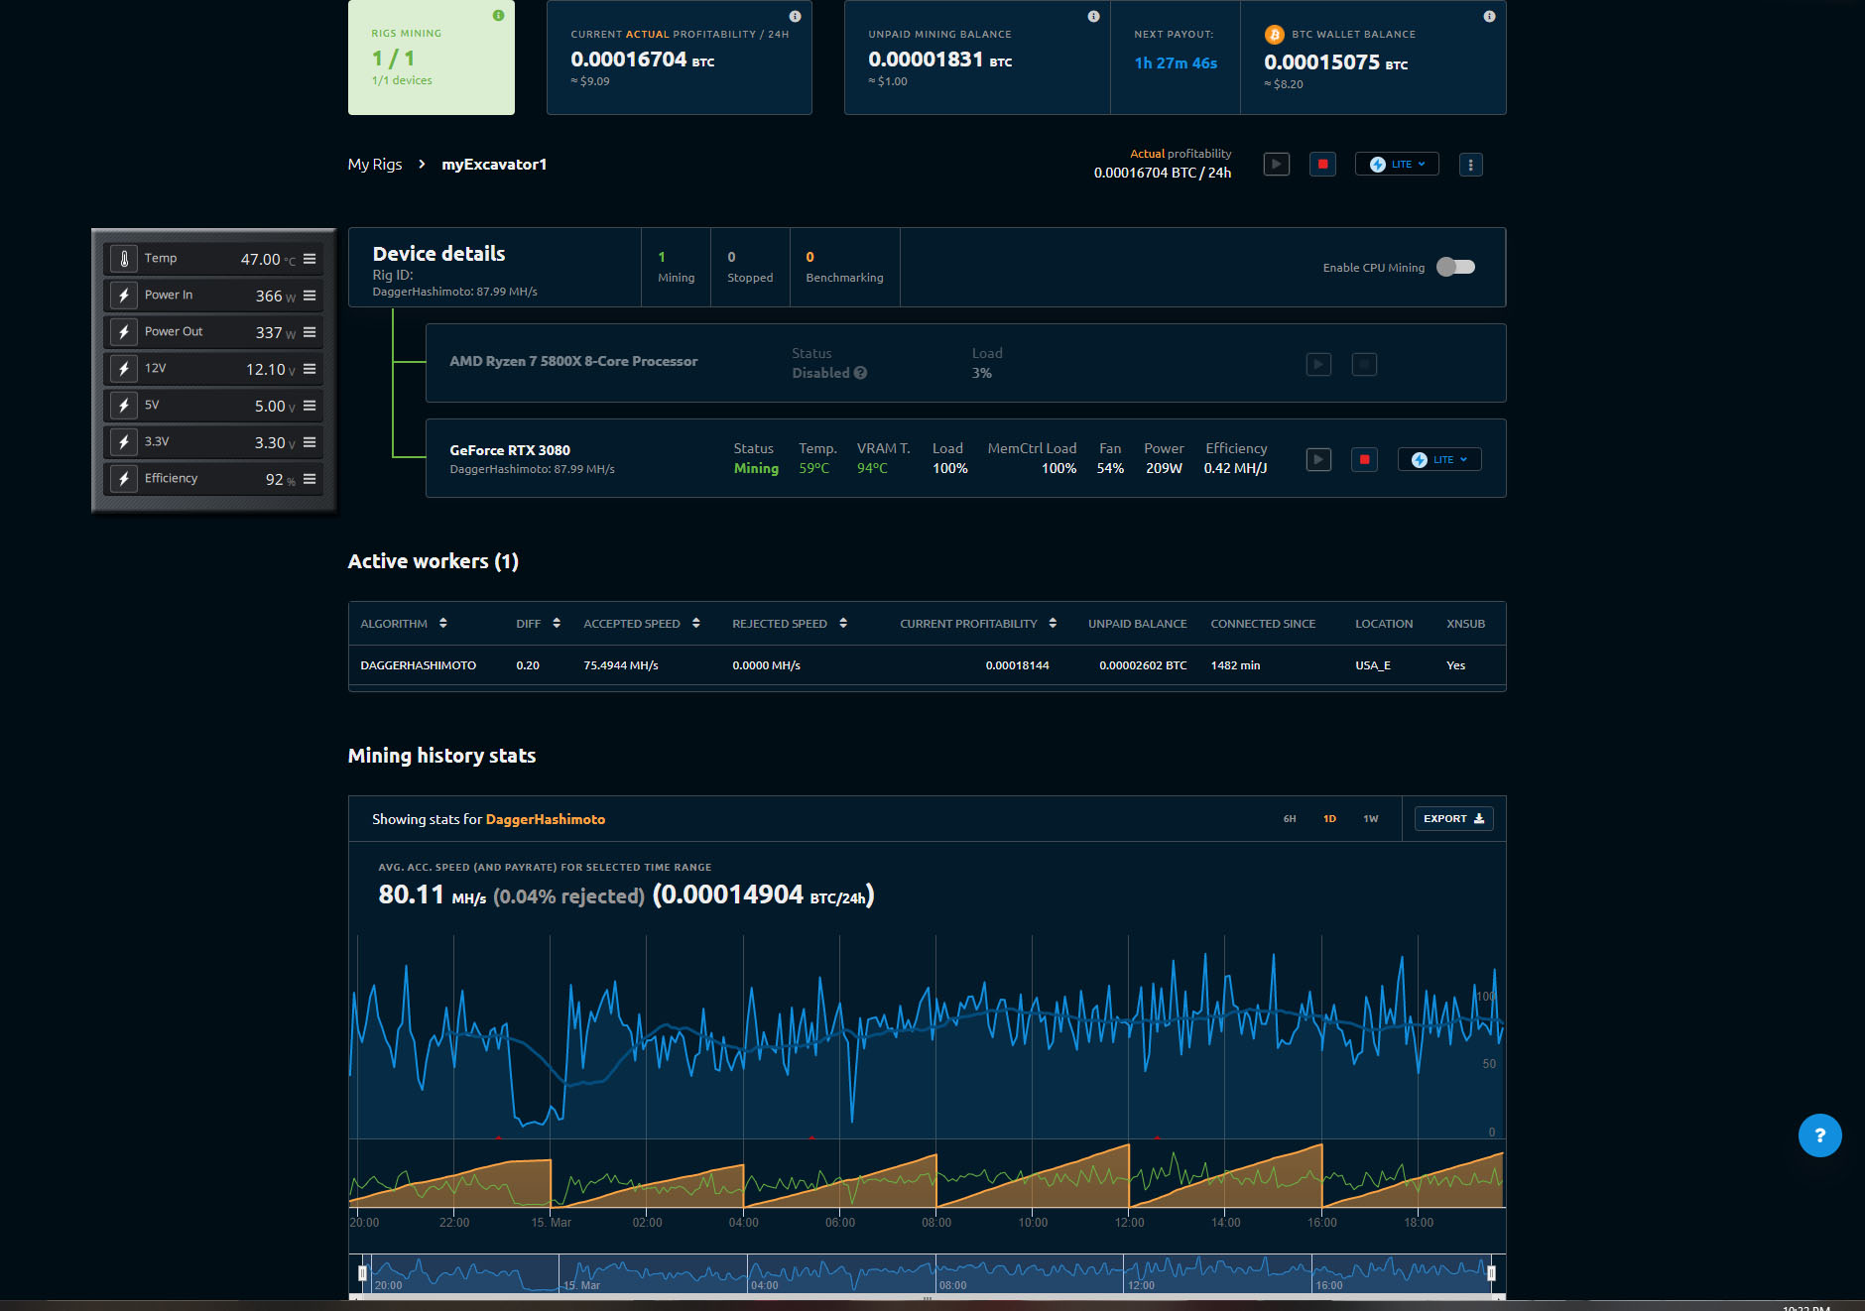Open the Power In sensor menu
This screenshot has width=1865, height=1311.
click(x=310, y=296)
